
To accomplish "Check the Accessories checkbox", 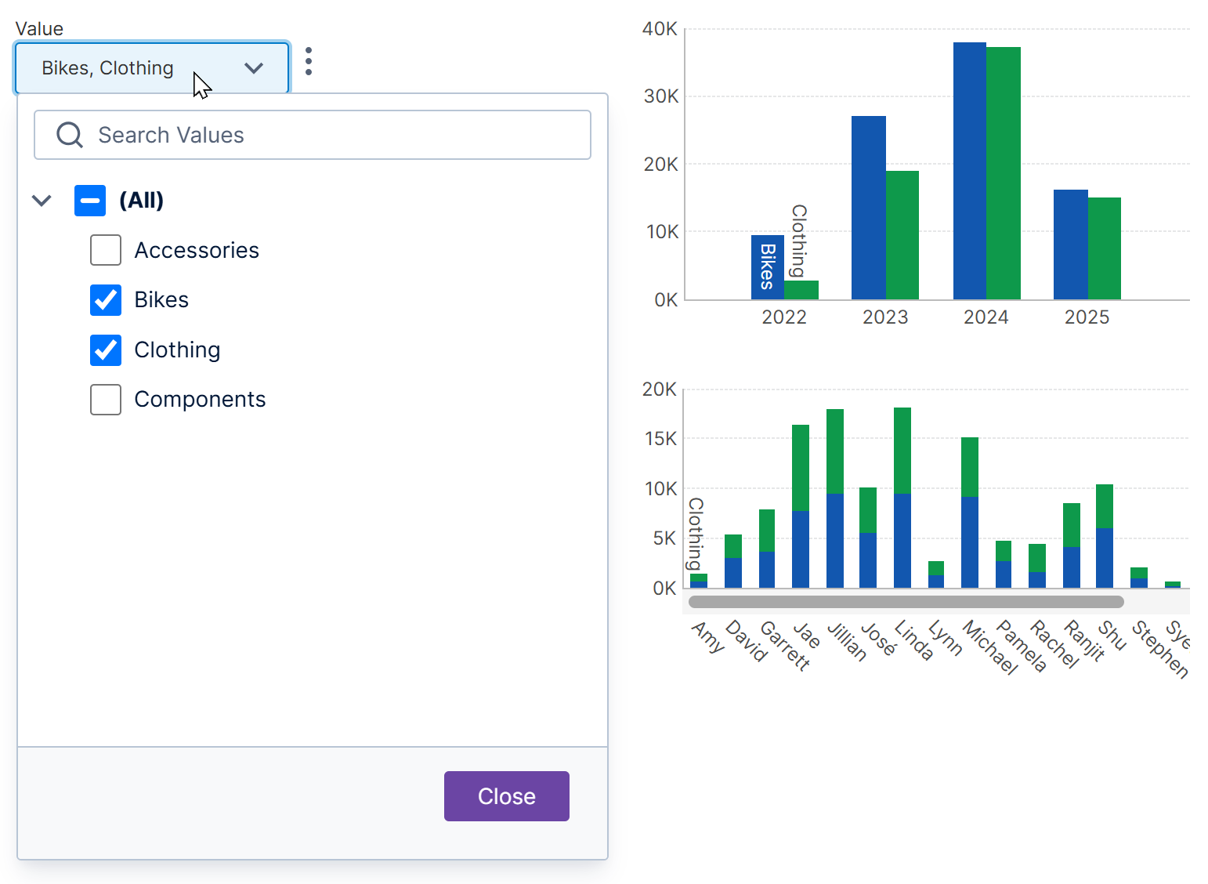I will [106, 250].
